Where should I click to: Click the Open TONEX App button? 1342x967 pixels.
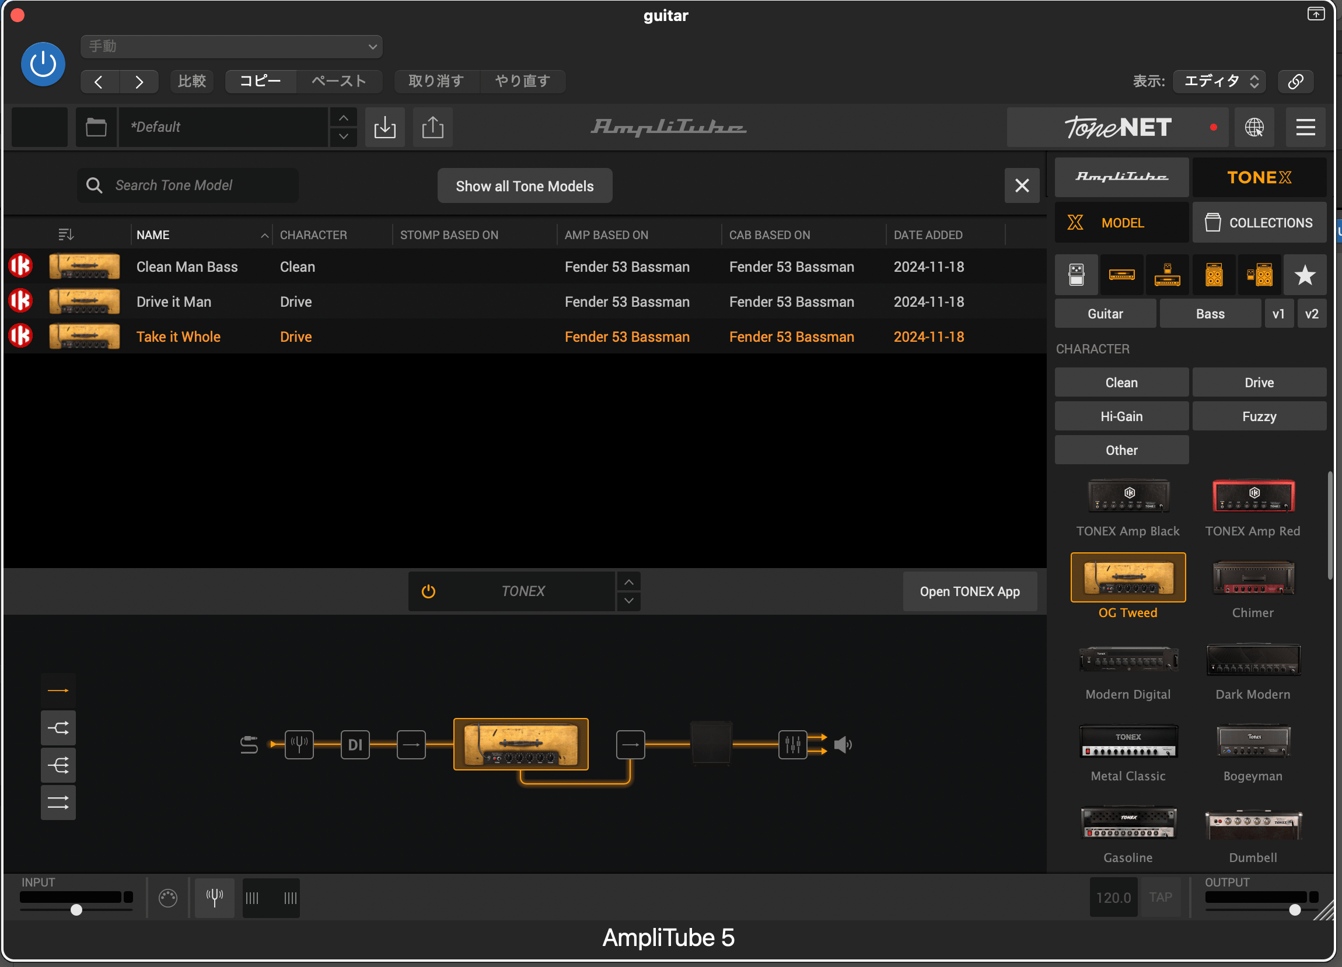[969, 591]
